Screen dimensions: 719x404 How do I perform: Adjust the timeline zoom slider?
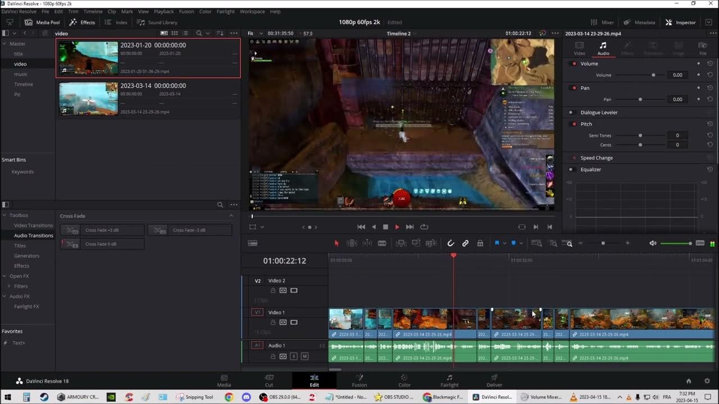click(x=603, y=243)
